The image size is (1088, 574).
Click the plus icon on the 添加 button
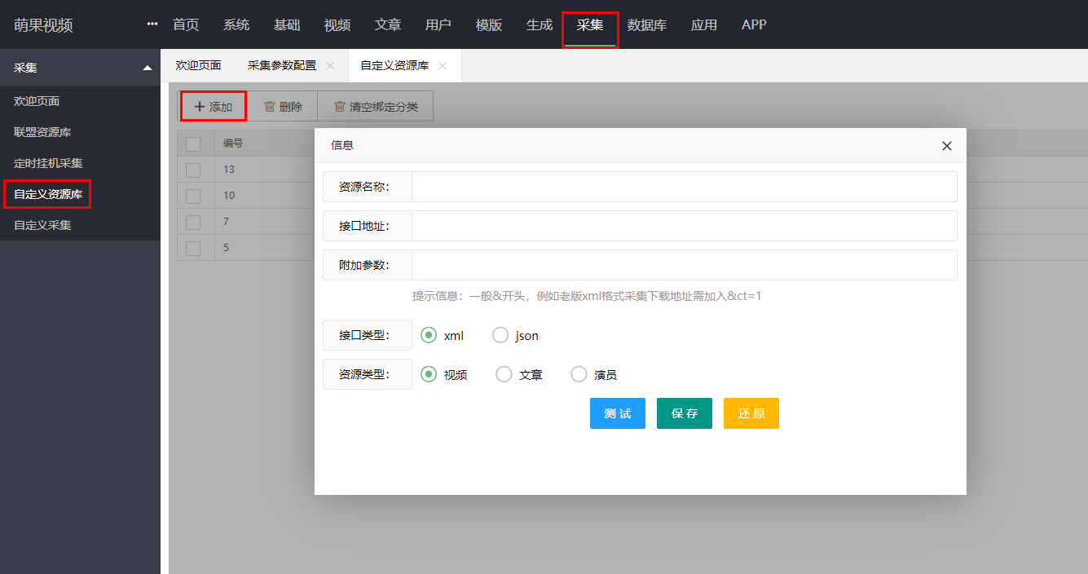[x=199, y=107]
